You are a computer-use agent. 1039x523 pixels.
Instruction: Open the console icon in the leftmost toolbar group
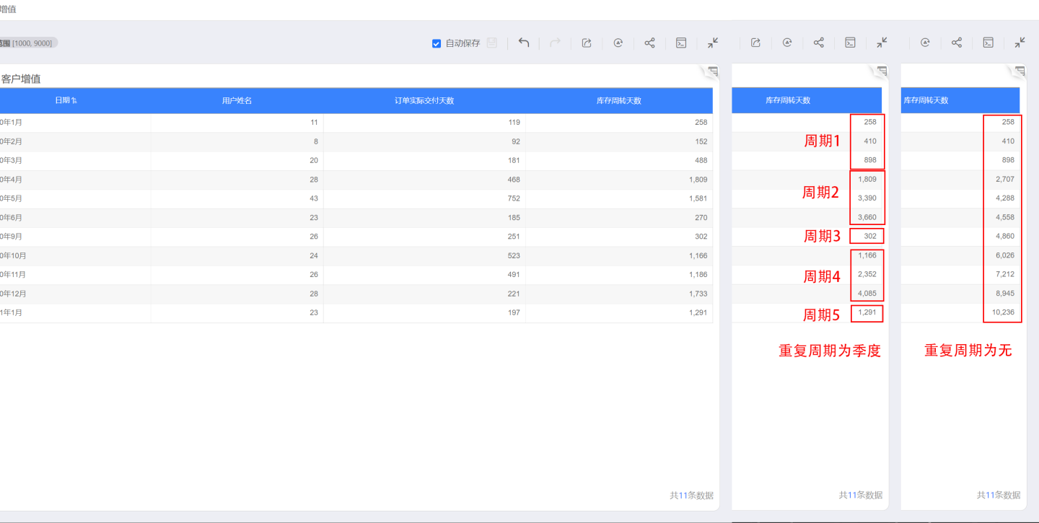point(681,43)
